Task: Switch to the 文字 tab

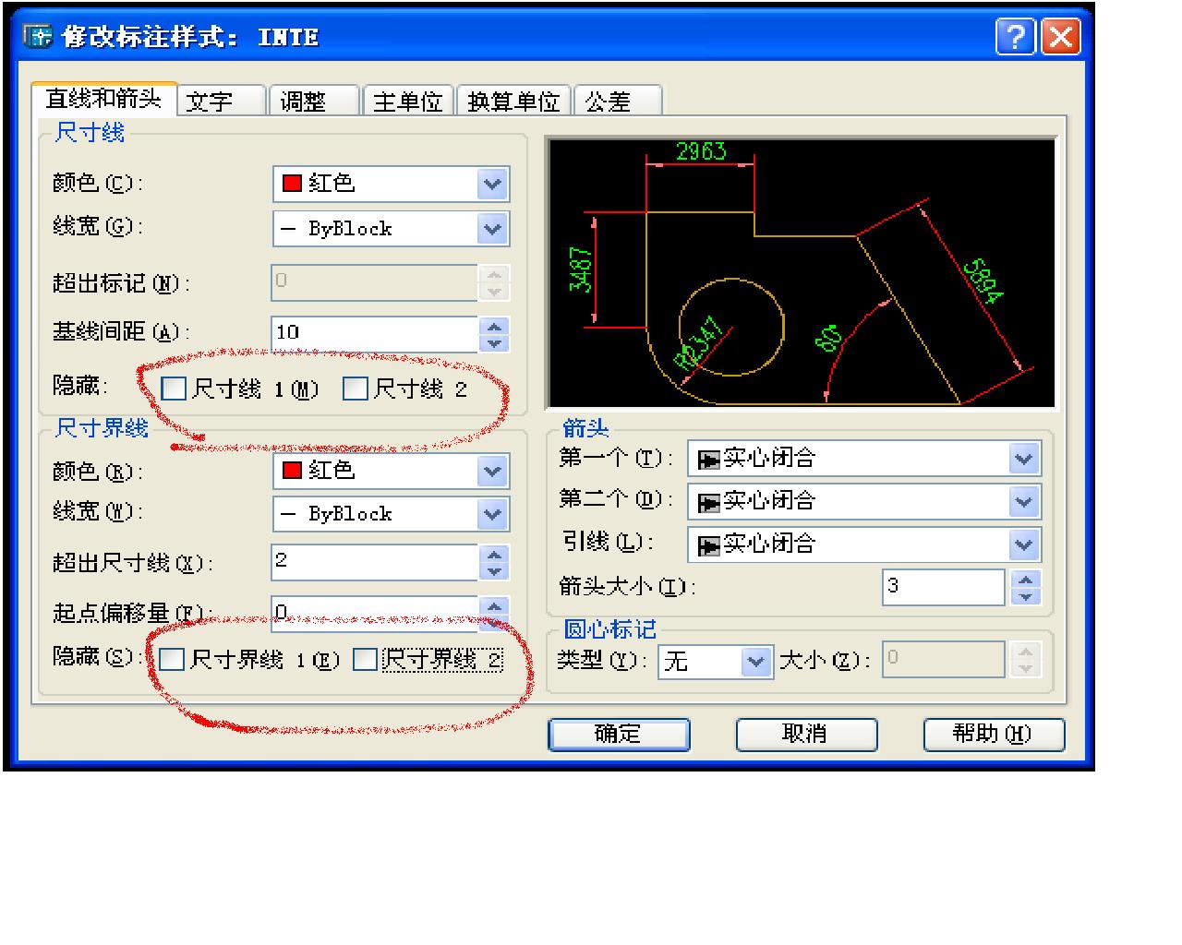Action: click(x=222, y=101)
